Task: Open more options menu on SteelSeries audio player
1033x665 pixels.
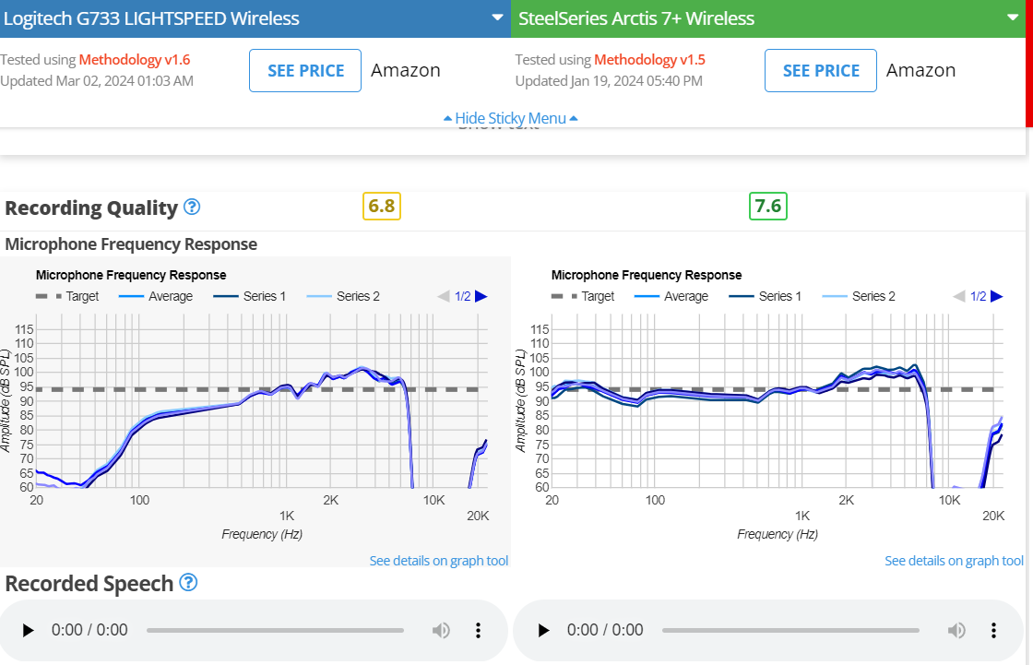Action: (x=993, y=631)
